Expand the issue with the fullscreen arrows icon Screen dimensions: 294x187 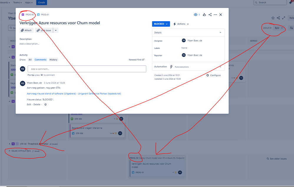pos(283,18)
